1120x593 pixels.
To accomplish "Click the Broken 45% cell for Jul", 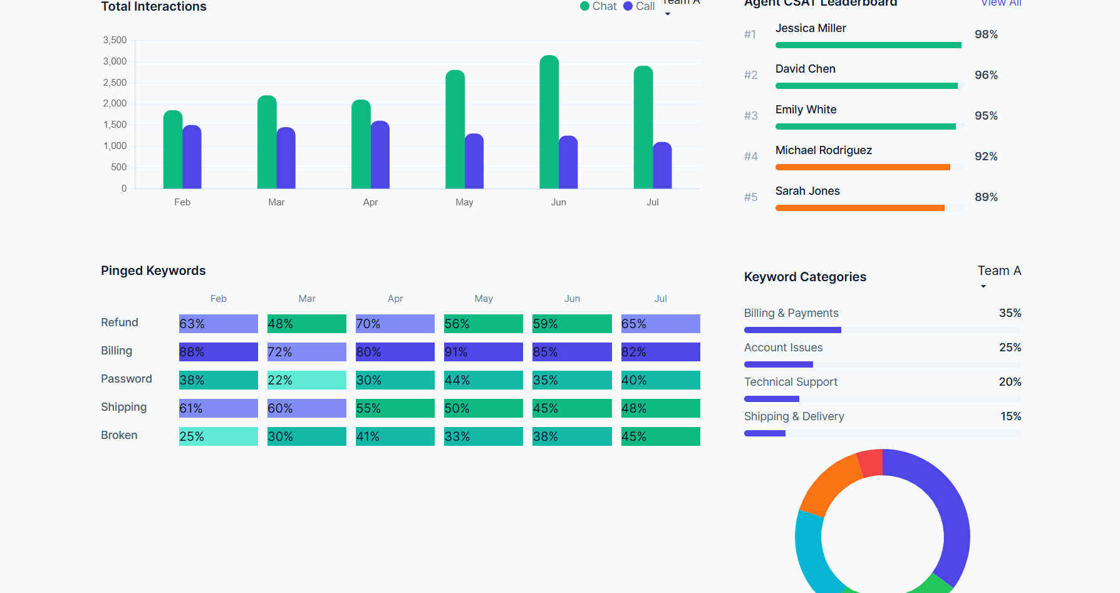I will (660, 436).
